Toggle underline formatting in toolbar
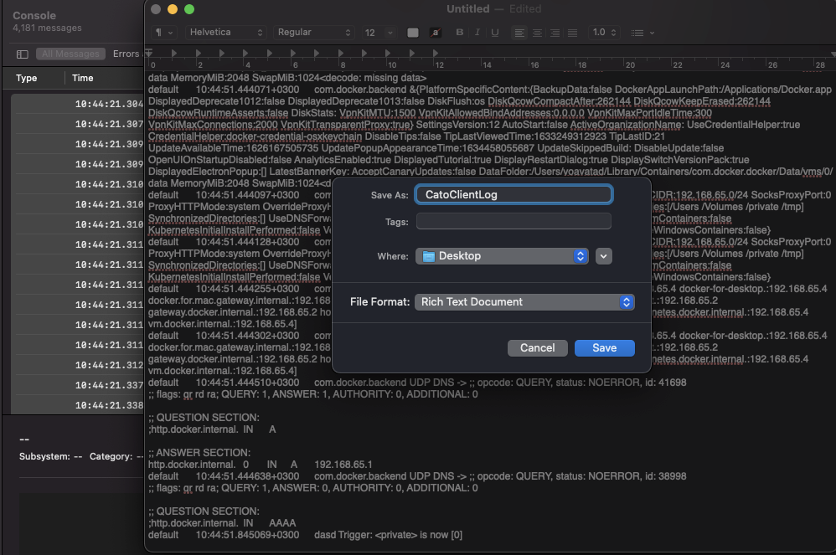 click(x=495, y=33)
